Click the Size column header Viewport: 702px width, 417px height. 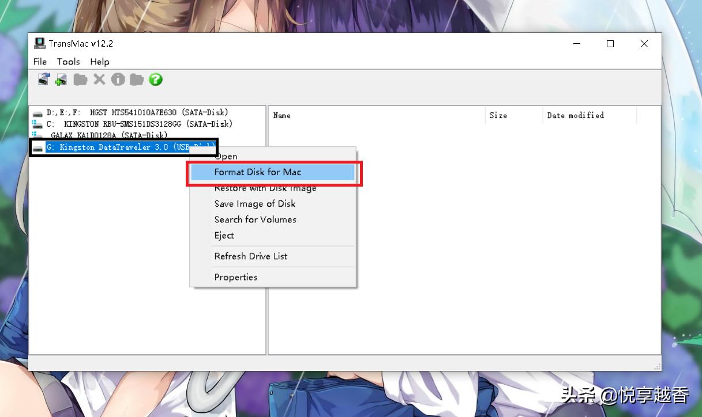[497, 115]
